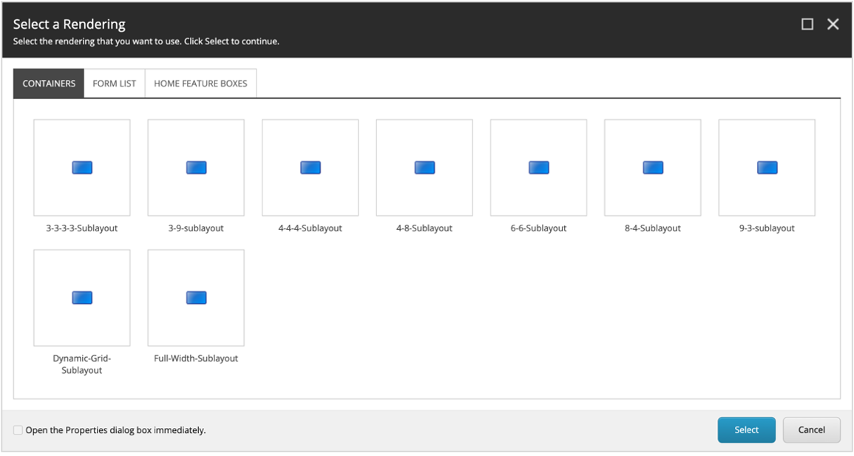Enable the Open Properties dialog immediately option
The image size is (854, 456).
click(x=17, y=429)
